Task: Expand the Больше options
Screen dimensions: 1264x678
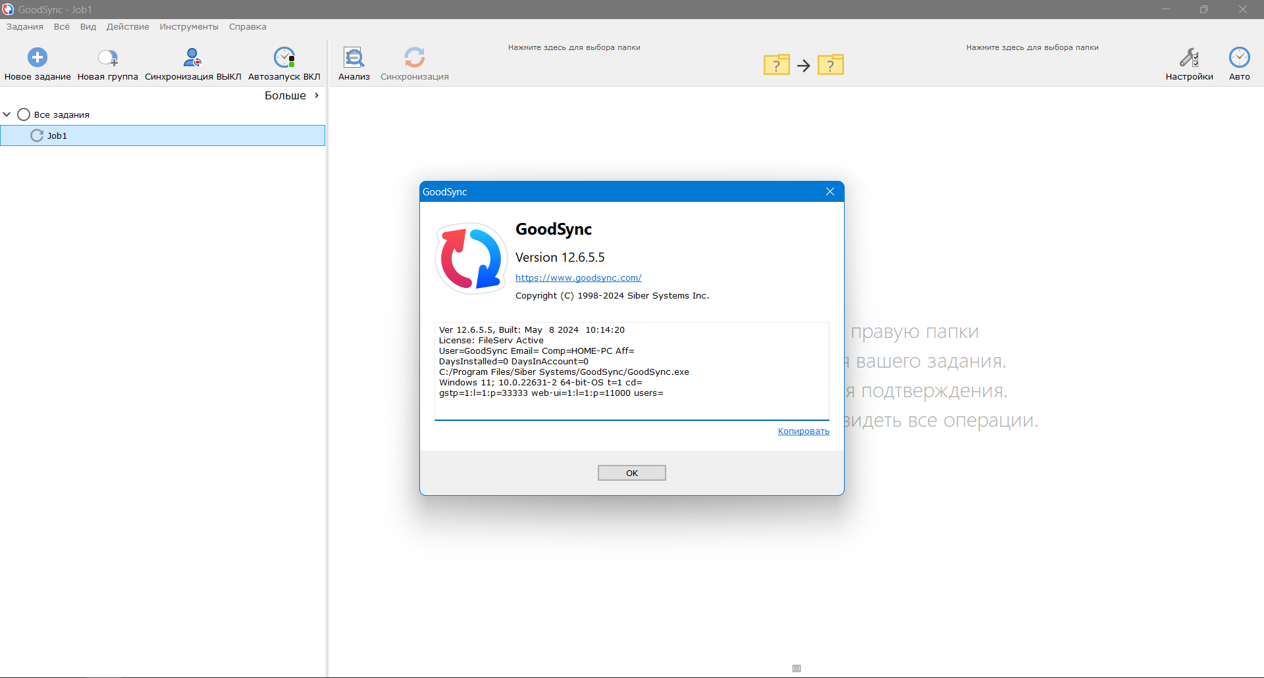Action: (290, 95)
